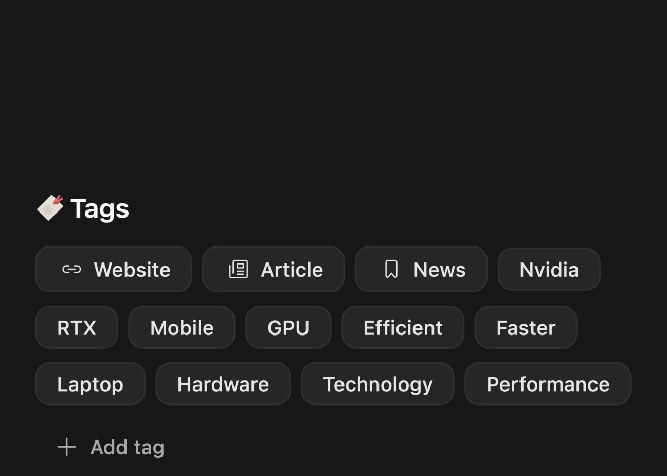Click the Mobile tag
Screen dimensions: 667x476
[x=182, y=328]
